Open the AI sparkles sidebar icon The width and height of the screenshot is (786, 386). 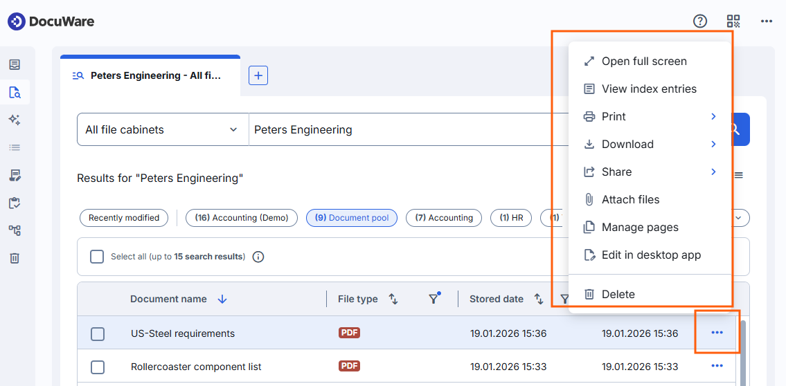click(x=15, y=120)
